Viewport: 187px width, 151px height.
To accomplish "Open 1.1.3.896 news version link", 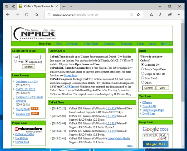I will (111, 116).
